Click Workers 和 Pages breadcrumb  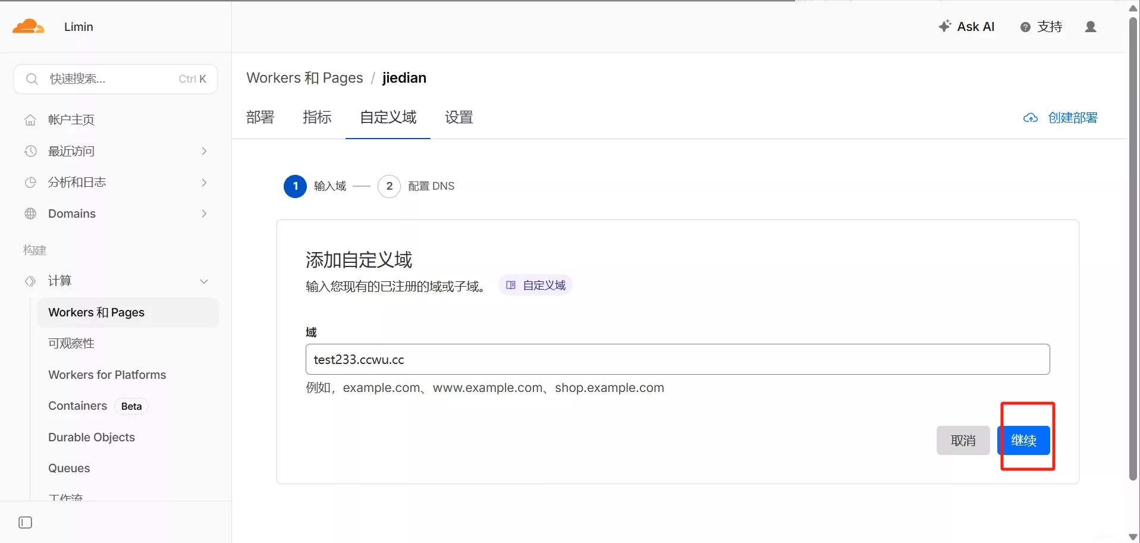(x=304, y=78)
